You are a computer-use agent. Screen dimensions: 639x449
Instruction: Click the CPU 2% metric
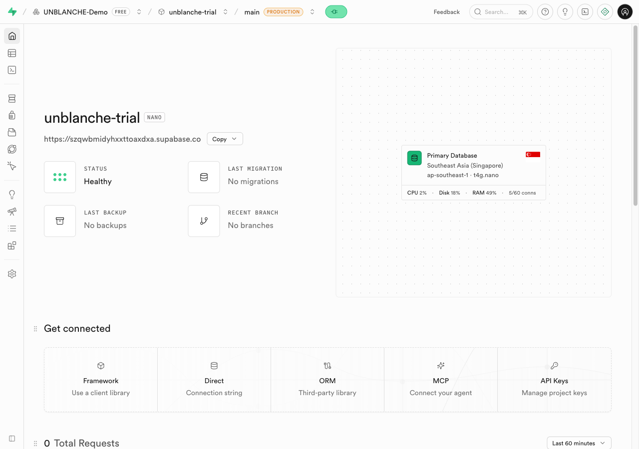pyautogui.click(x=417, y=193)
